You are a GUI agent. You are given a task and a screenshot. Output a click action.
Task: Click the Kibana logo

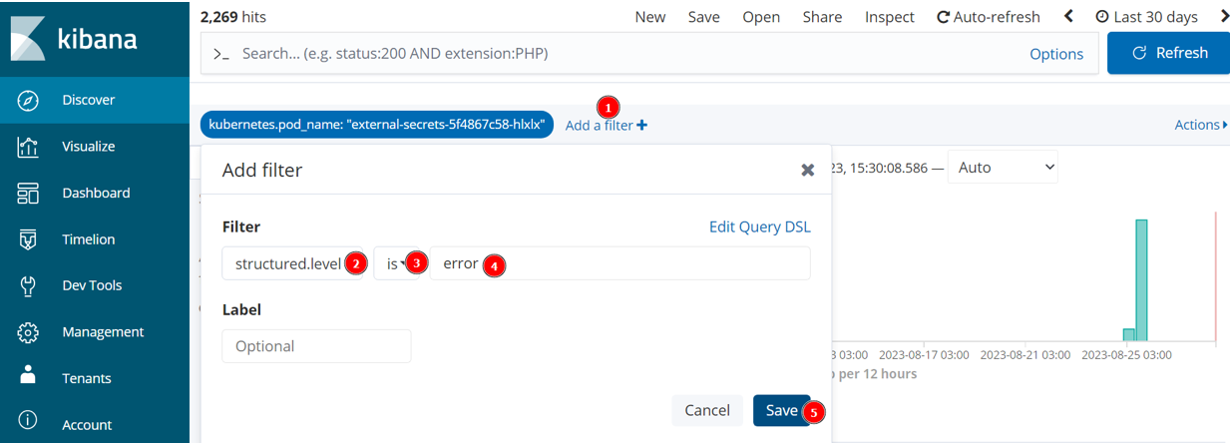75,39
